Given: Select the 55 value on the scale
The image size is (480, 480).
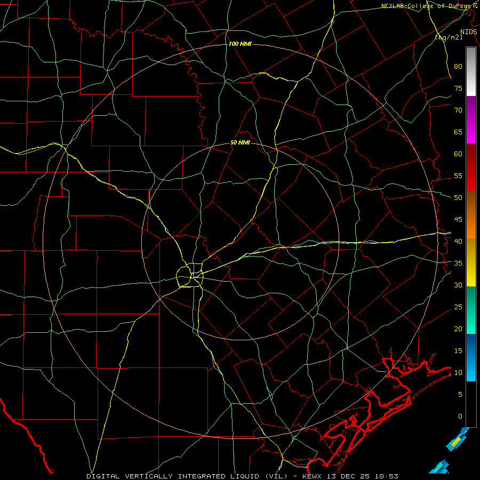Looking at the screenshot, I should (x=458, y=175).
